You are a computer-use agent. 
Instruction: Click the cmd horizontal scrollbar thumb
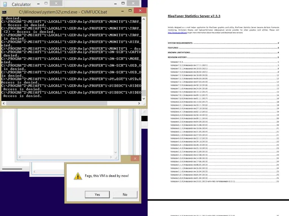57,103
